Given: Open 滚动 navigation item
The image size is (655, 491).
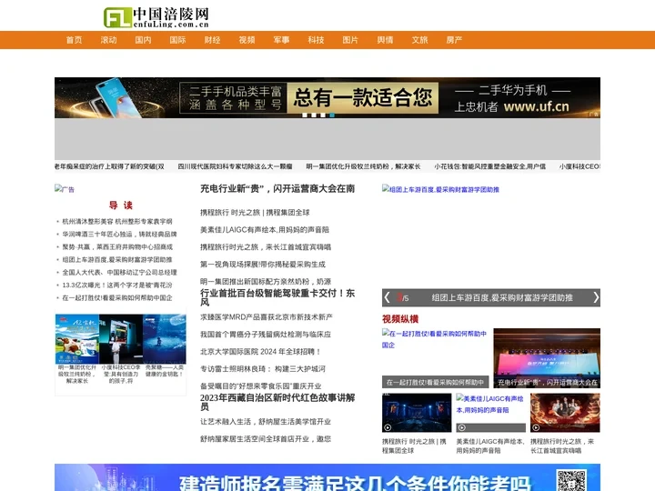Looking at the screenshot, I should [x=108, y=40].
